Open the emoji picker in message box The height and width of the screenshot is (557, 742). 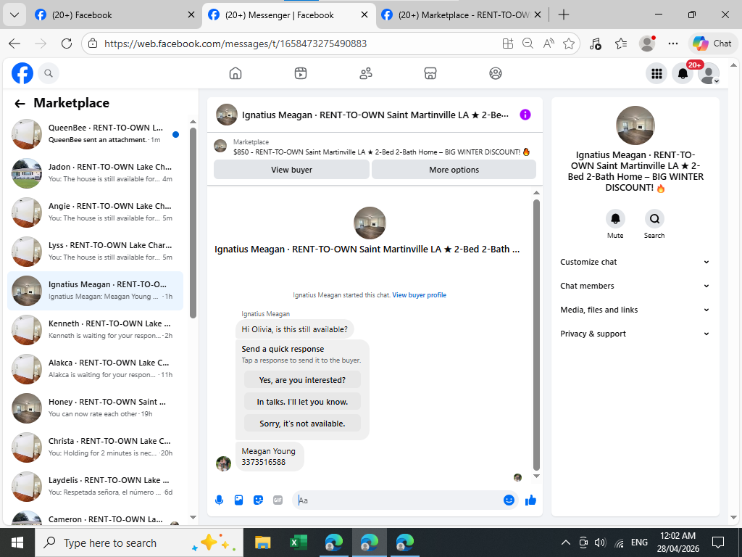click(x=509, y=500)
